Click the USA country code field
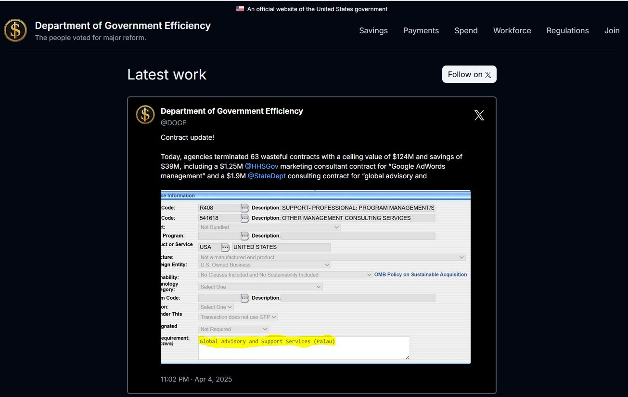 click(x=209, y=247)
